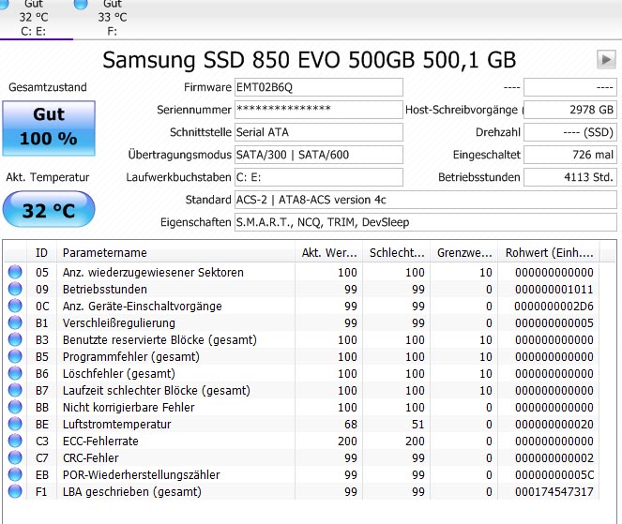
Task: Click raw value 000000001011
Action: [x=554, y=290]
